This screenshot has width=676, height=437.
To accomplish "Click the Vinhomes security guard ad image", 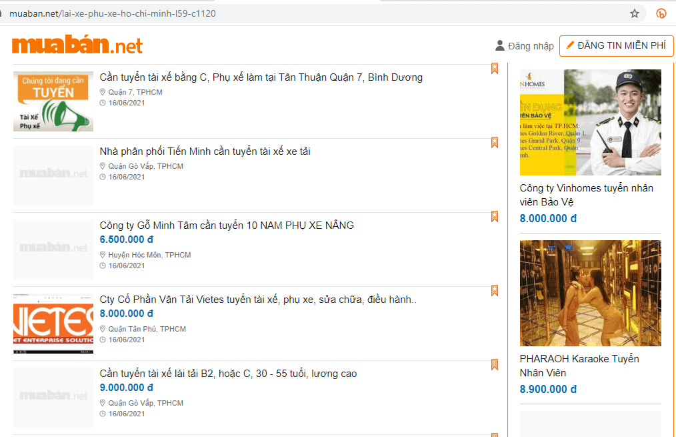I will (590, 123).
